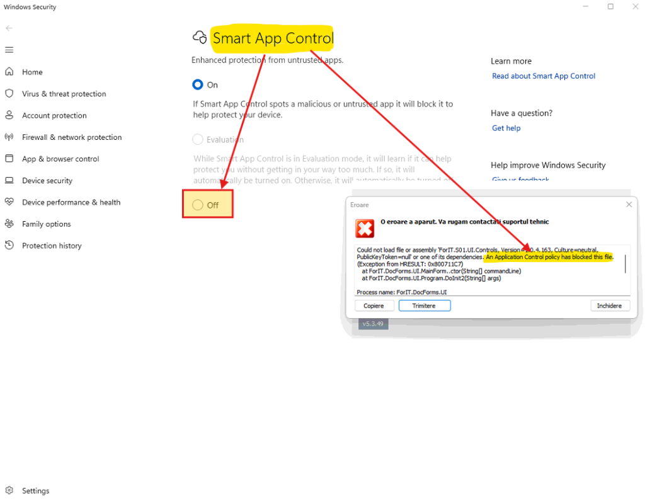Open Read about Smart App Control link
Viewport: 645px width, 502px height.
click(x=543, y=76)
